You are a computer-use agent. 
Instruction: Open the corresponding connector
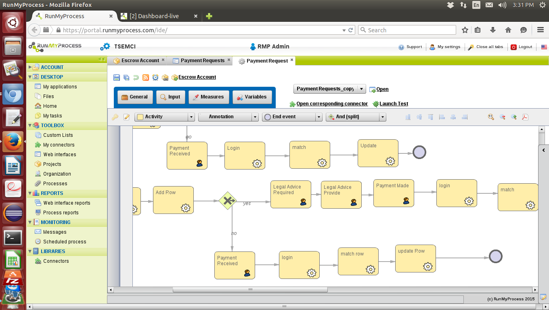coord(332,104)
